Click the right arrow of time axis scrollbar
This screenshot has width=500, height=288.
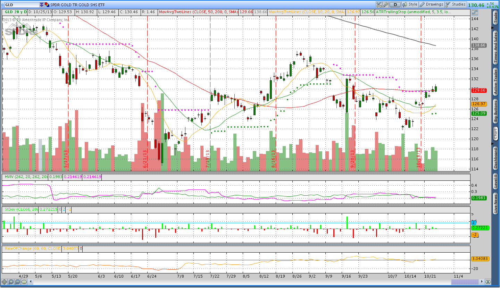[482, 282]
